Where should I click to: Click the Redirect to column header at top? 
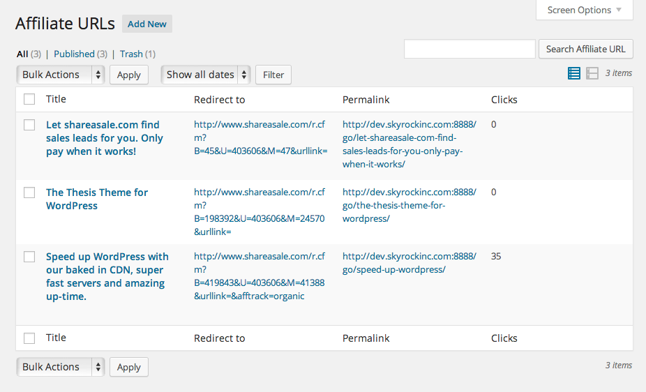(219, 100)
